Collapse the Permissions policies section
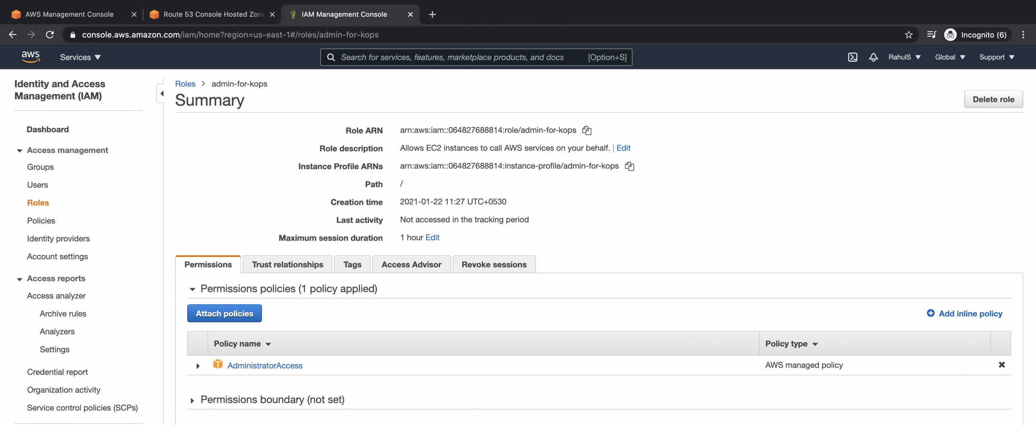The image size is (1036, 425). (192, 289)
